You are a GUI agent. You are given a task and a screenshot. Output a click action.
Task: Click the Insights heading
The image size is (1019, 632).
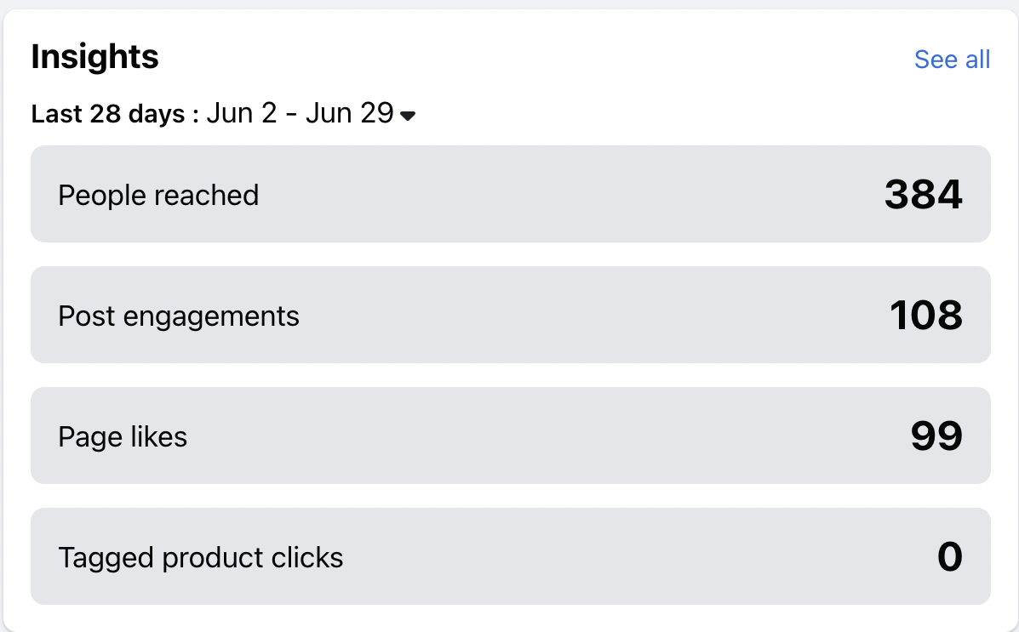coord(94,57)
